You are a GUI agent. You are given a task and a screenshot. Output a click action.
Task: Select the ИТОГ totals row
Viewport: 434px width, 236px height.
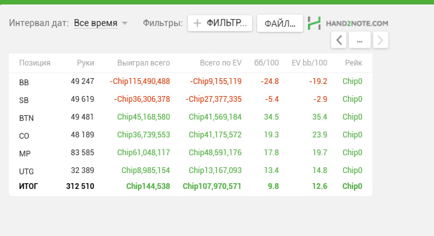pos(190,186)
